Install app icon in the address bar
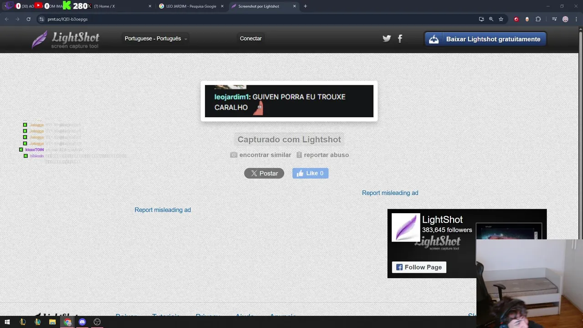 481,19
